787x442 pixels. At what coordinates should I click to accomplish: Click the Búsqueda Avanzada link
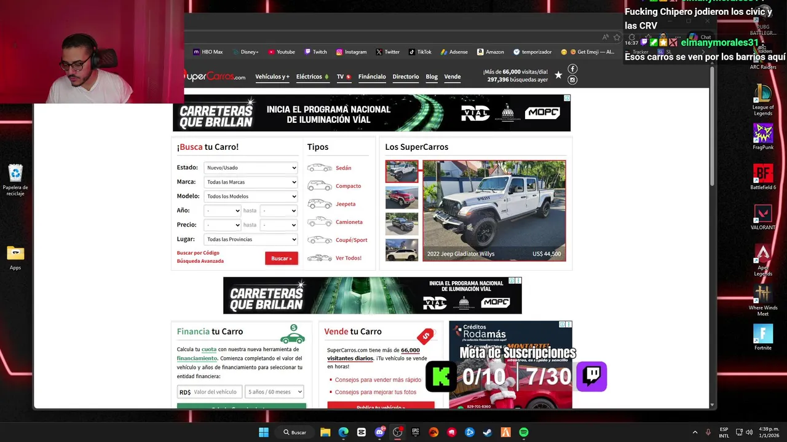[x=200, y=261]
